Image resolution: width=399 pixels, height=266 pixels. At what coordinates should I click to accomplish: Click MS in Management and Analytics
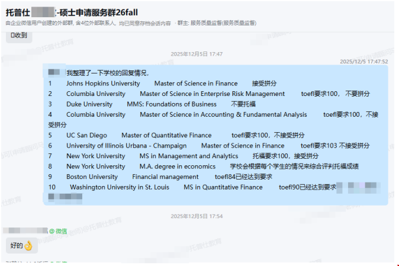(x=189, y=156)
